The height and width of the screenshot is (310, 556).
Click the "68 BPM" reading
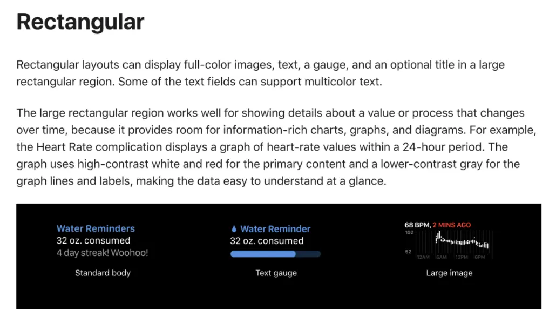417,225
